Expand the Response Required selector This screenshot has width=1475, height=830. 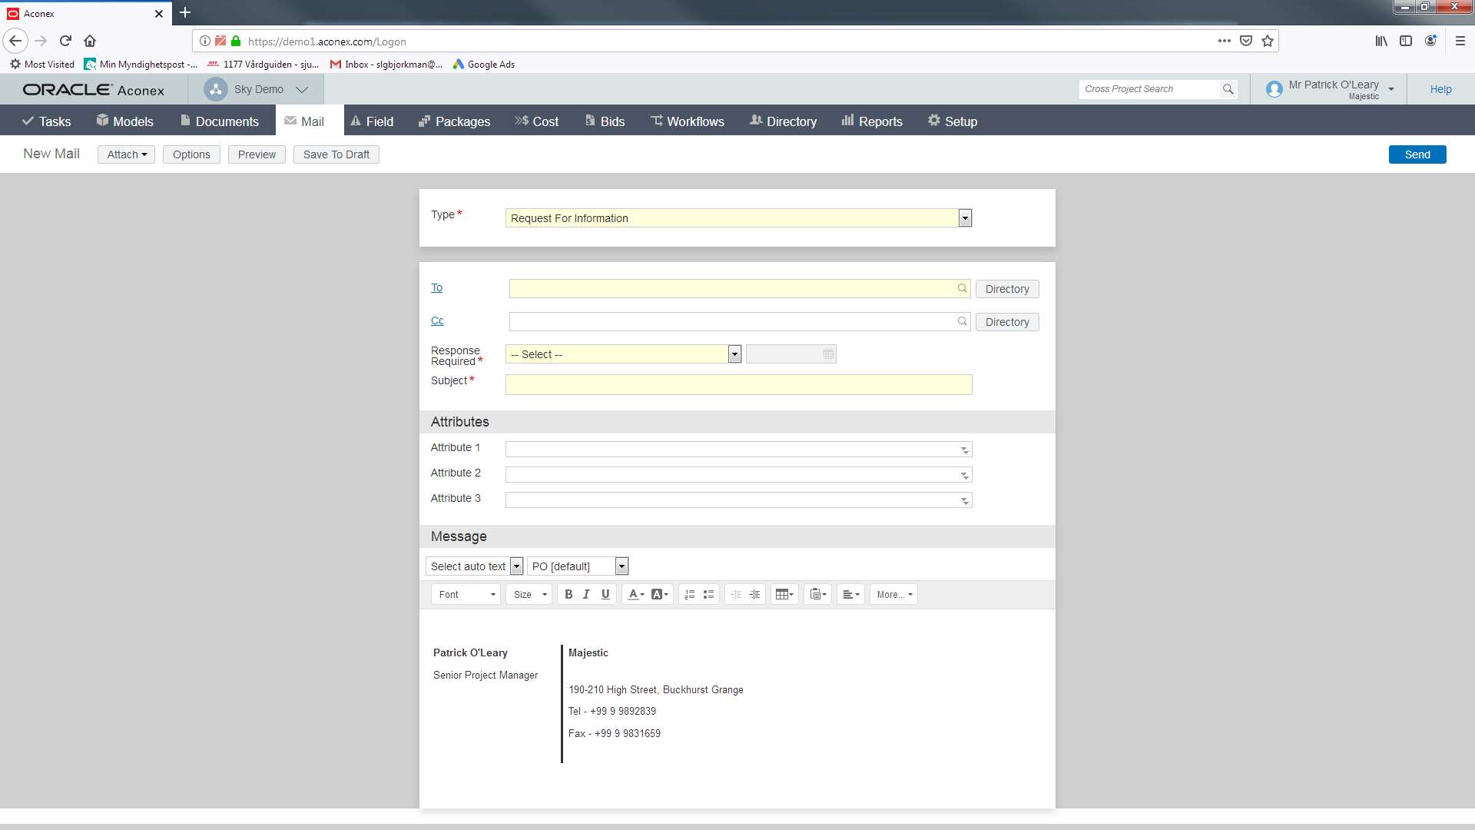pyautogui.click(x=734, y=354)
